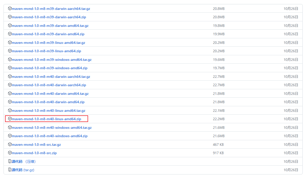Click package icon beside m39-darwin-amd64.tar.gz
Image resolution: width=306 pixels, height=178 pixels.
point(10,25)
